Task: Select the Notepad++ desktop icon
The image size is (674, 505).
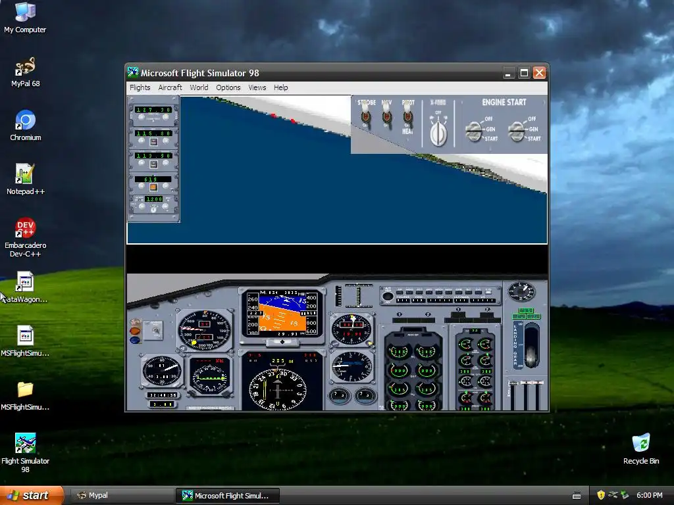Action: point(26,180)
